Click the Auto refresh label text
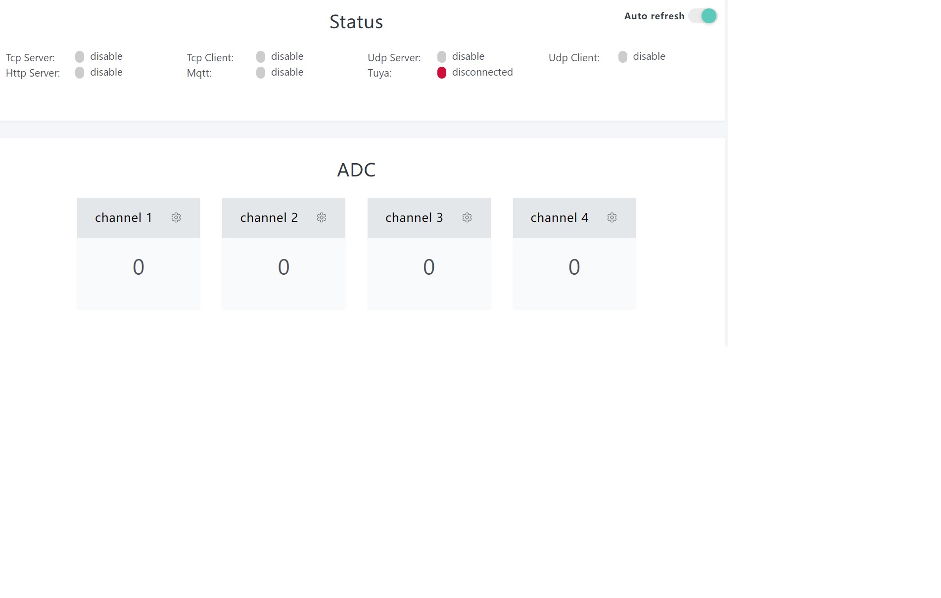This screenshot has width=941, height=598. click(x=654, y=16)
